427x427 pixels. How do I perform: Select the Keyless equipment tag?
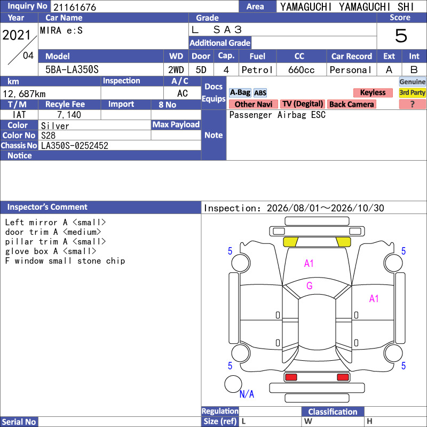[373, 92]
